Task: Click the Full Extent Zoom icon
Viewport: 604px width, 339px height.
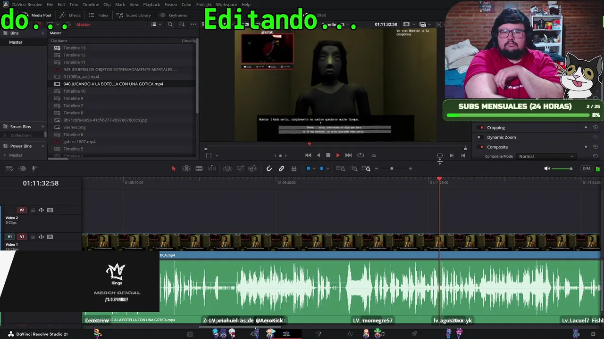Action: pos(341,169)
